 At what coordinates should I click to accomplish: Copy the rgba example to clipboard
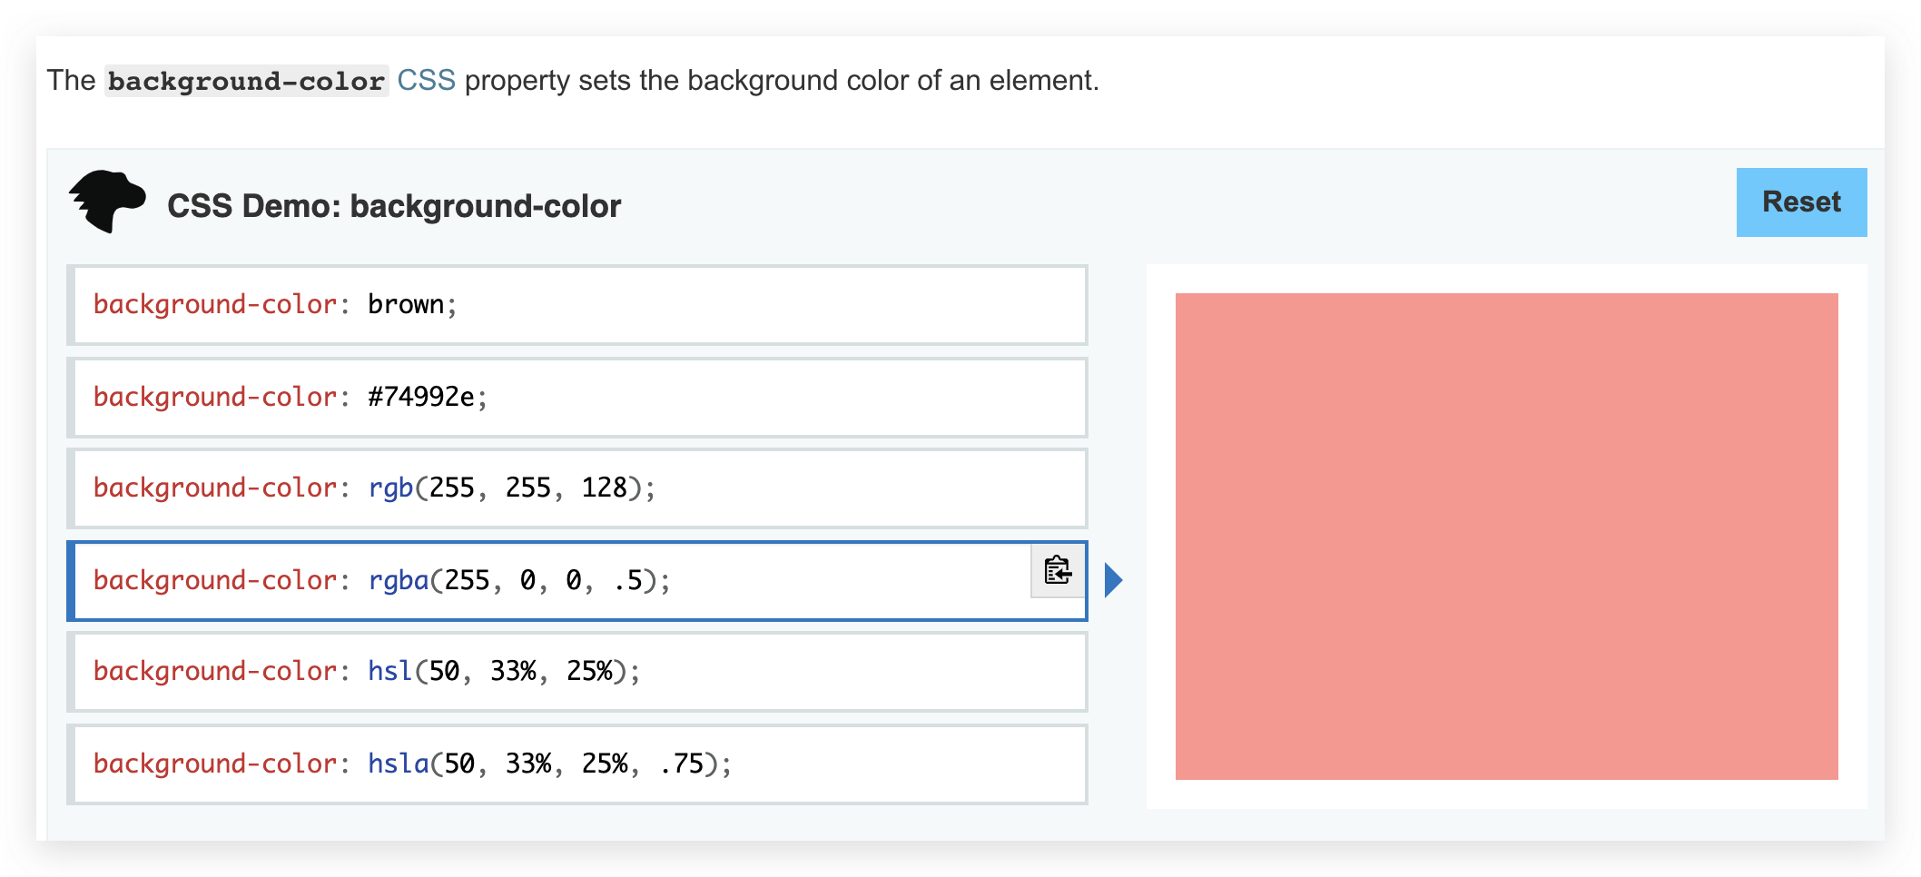coord(1058,570)
